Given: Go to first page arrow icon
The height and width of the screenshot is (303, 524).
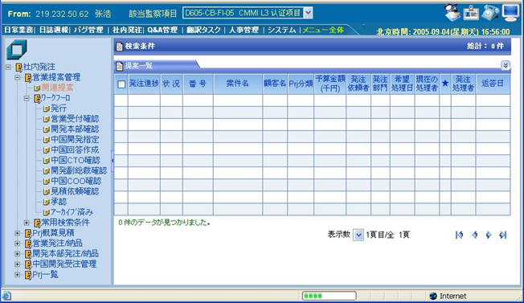Looking at the screenshot, I should [x=460, y=235].
